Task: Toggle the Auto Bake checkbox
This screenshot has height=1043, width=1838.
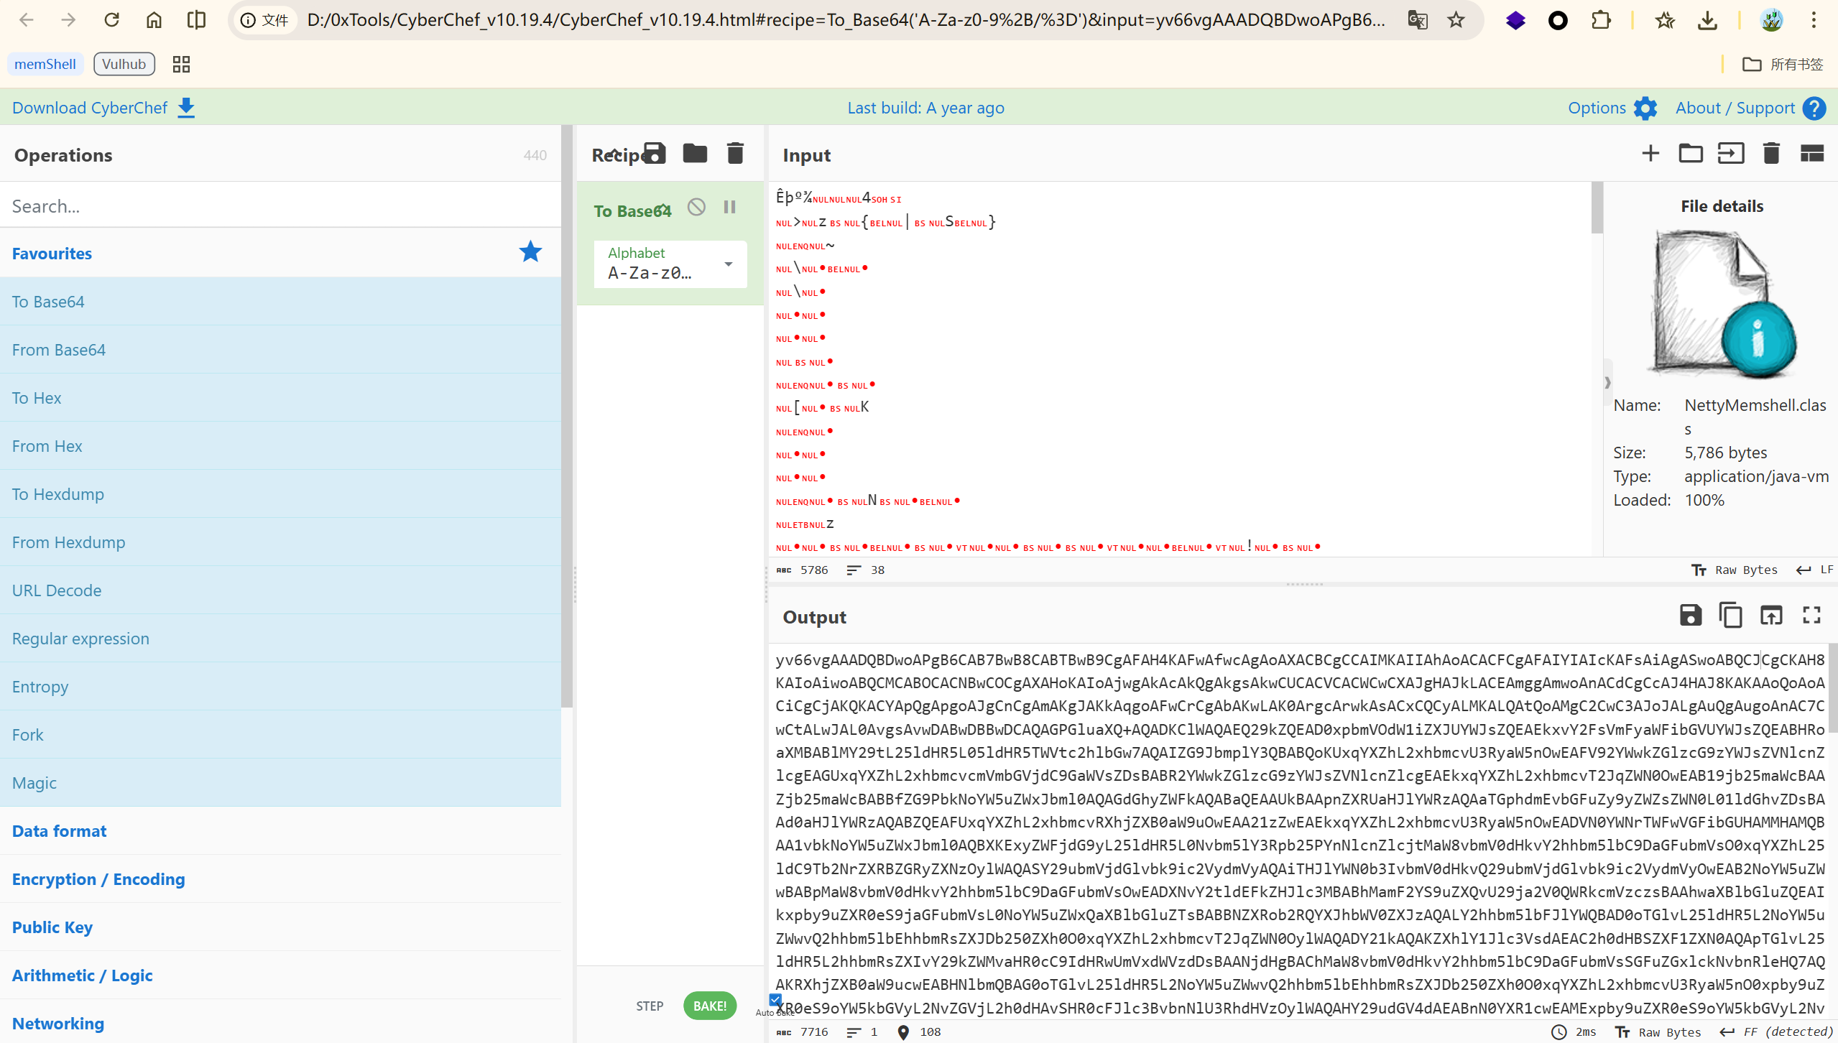Action: pyautogui.click(x=775, y=999)
